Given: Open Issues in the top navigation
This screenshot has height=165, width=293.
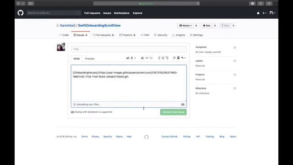Looking at the screenshot, I should pyautogui.click(x=107, y=13).
